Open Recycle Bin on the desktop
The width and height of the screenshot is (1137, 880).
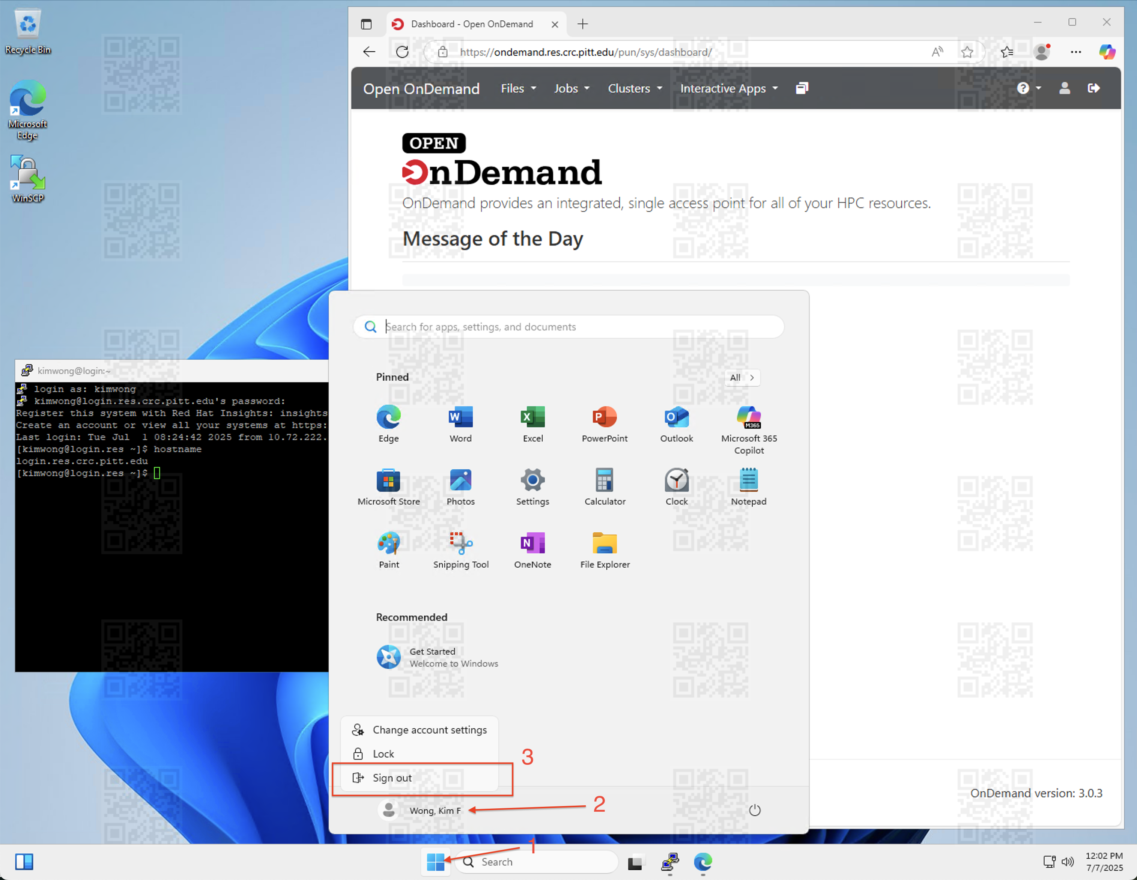(x=28, y=33)
